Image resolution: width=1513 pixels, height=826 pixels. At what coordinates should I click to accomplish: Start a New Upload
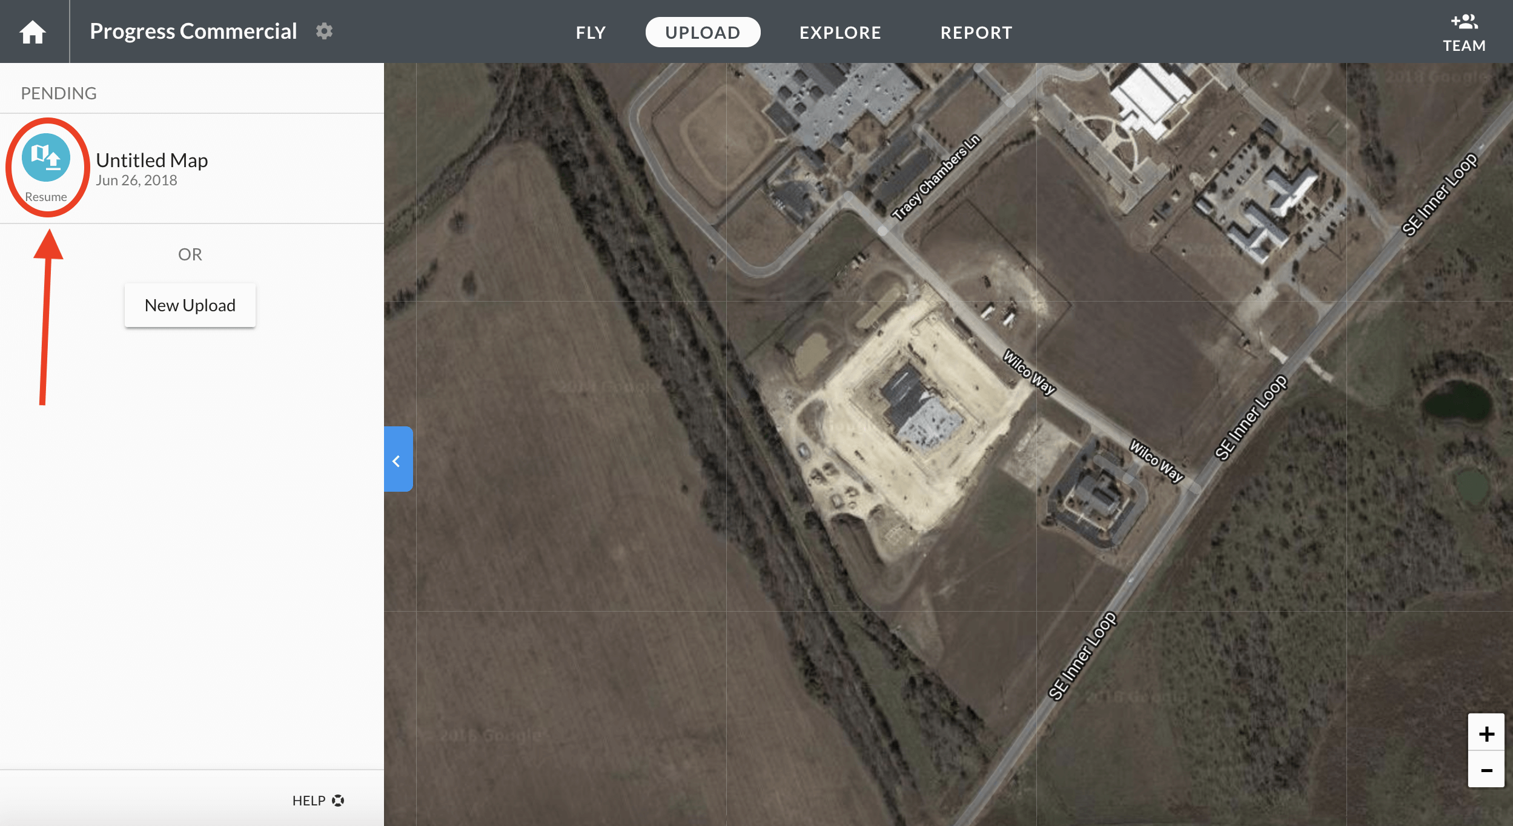click(190, 305)
